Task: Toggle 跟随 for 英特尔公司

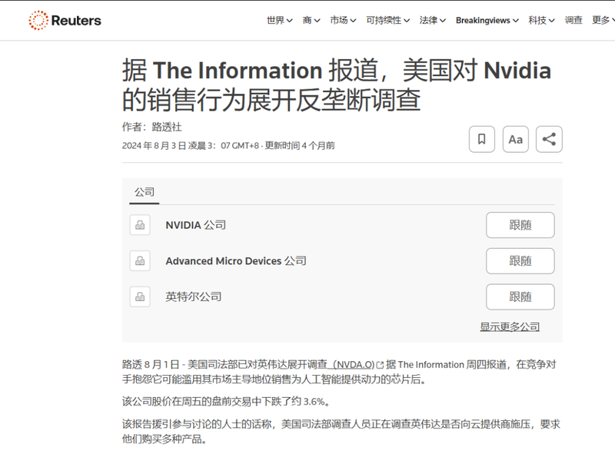Action: pyautogui.click(x=520, y=297)
